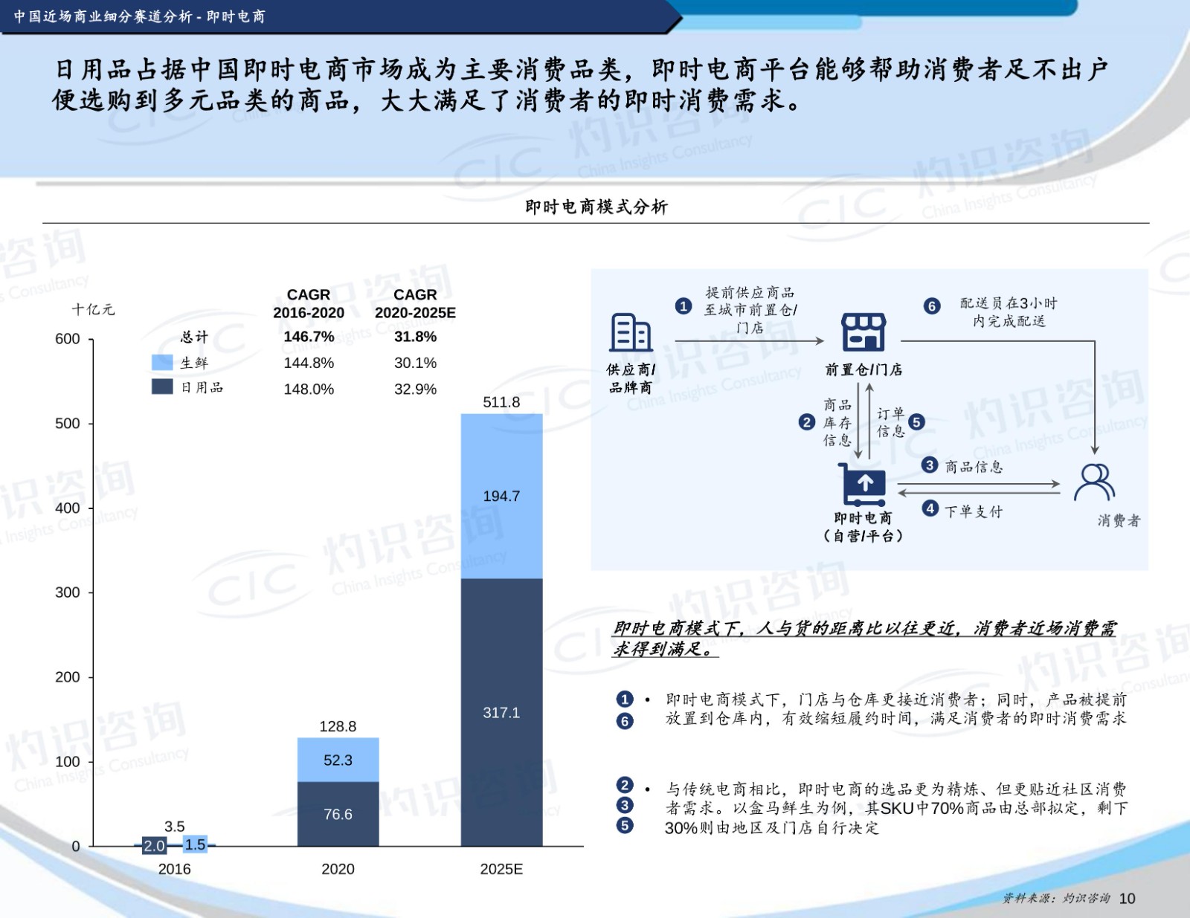Click the 2016 axis label

click(174, 869)
